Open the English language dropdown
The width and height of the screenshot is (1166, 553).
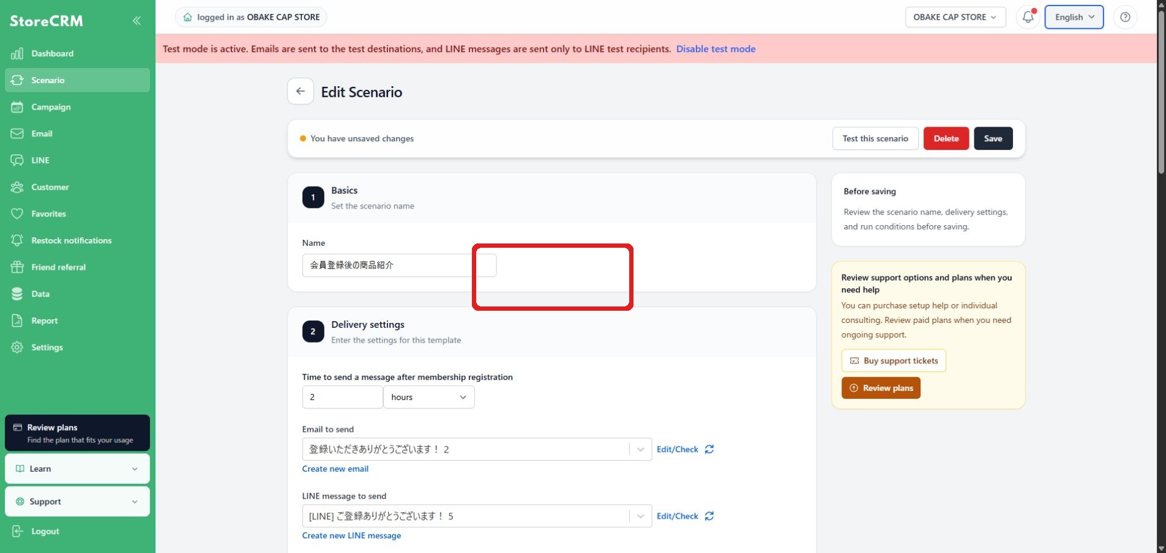pos(1074,17)
